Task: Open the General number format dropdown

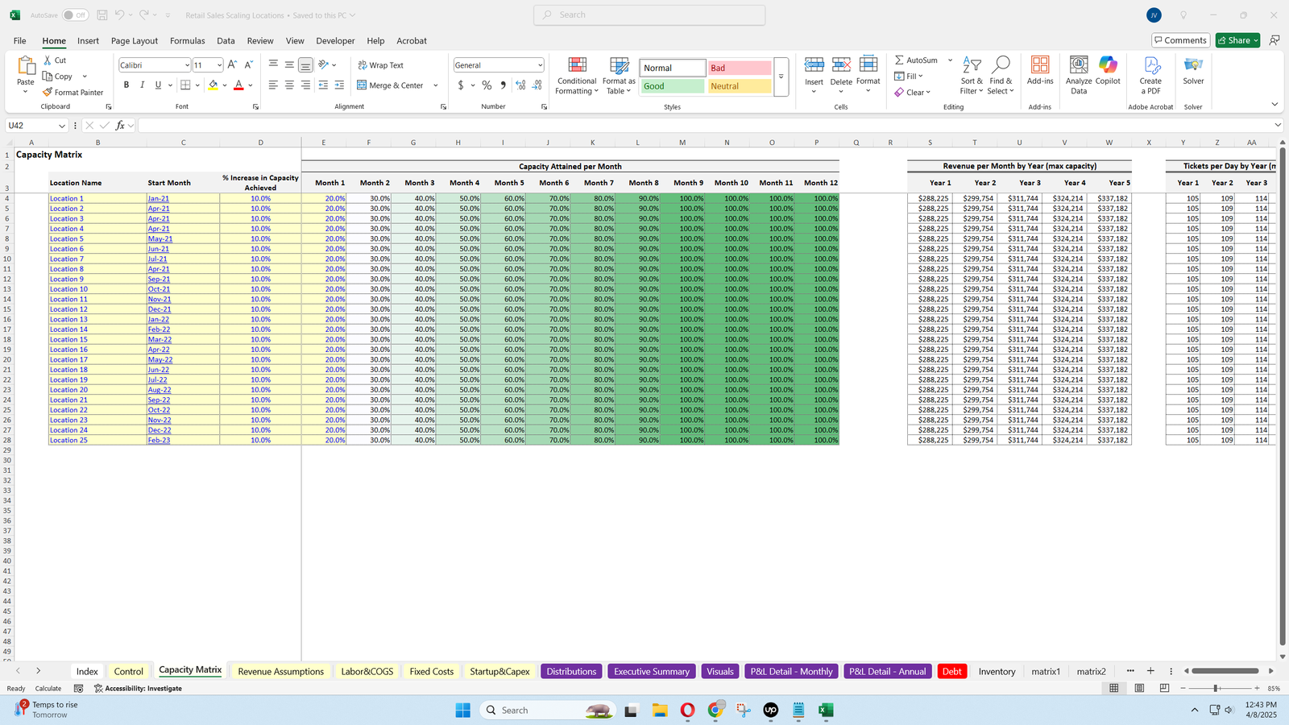Action: pos(540,65)
